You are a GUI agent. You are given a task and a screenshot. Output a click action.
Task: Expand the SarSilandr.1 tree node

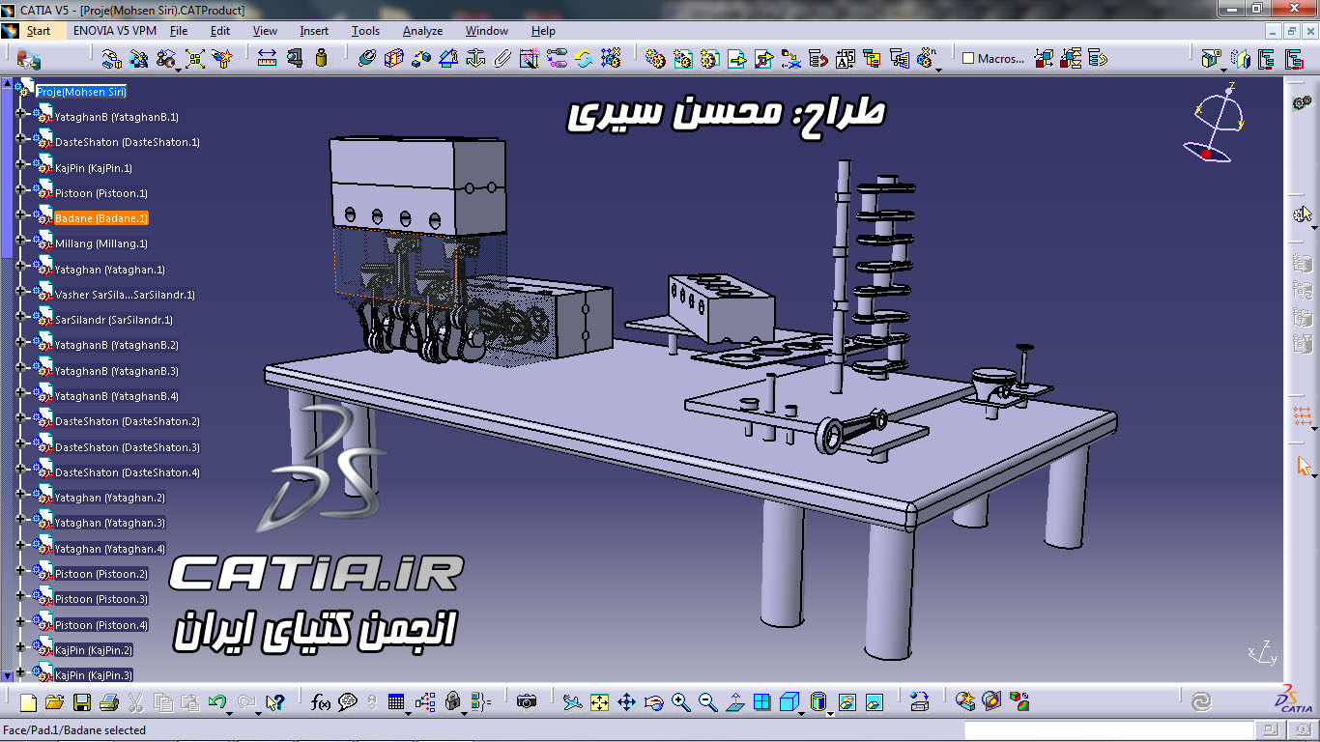coord(19,317)
